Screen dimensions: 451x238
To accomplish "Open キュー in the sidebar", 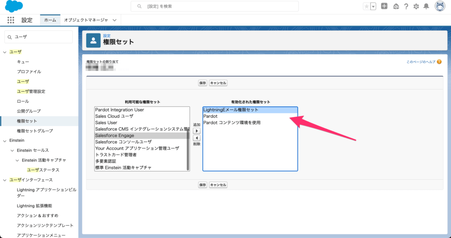I will (x=23, y=62).
